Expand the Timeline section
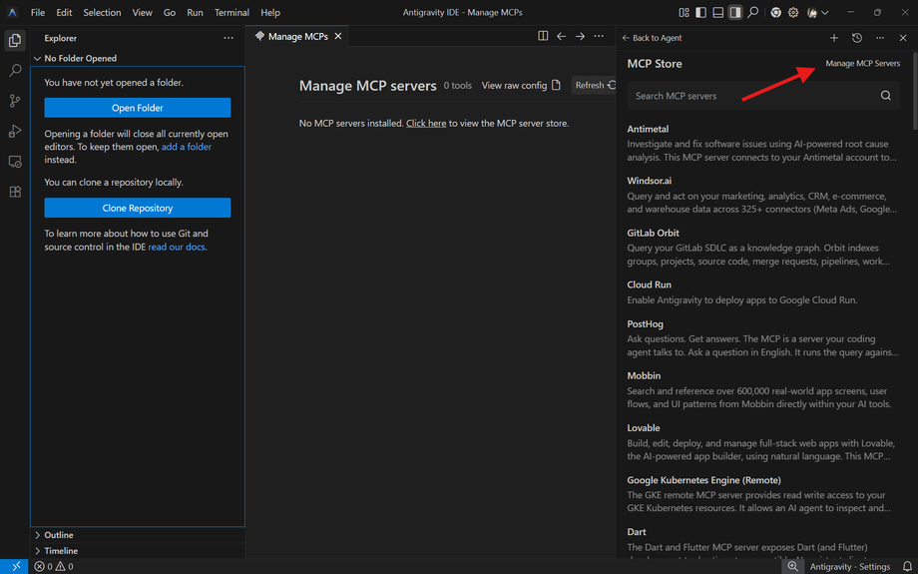Image resolution: width=918 pixels, height=574 pixels. [138, 551]
